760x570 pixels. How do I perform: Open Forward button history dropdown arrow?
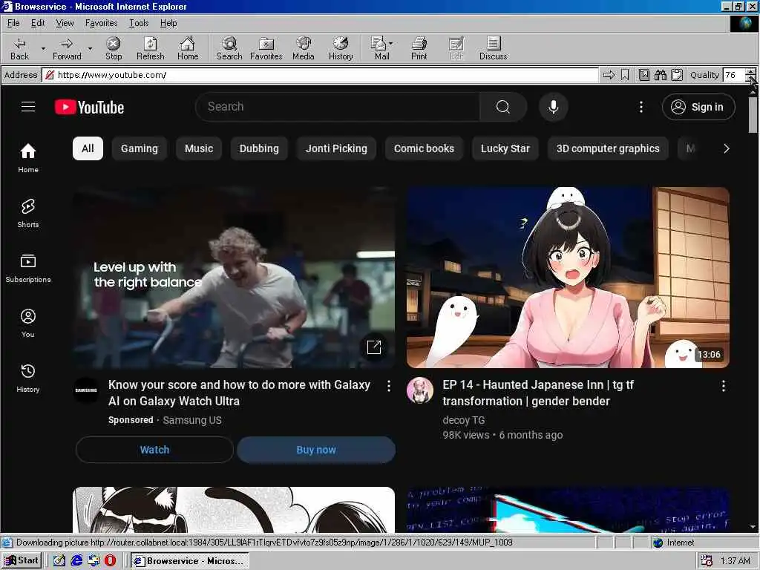[90, 48]
